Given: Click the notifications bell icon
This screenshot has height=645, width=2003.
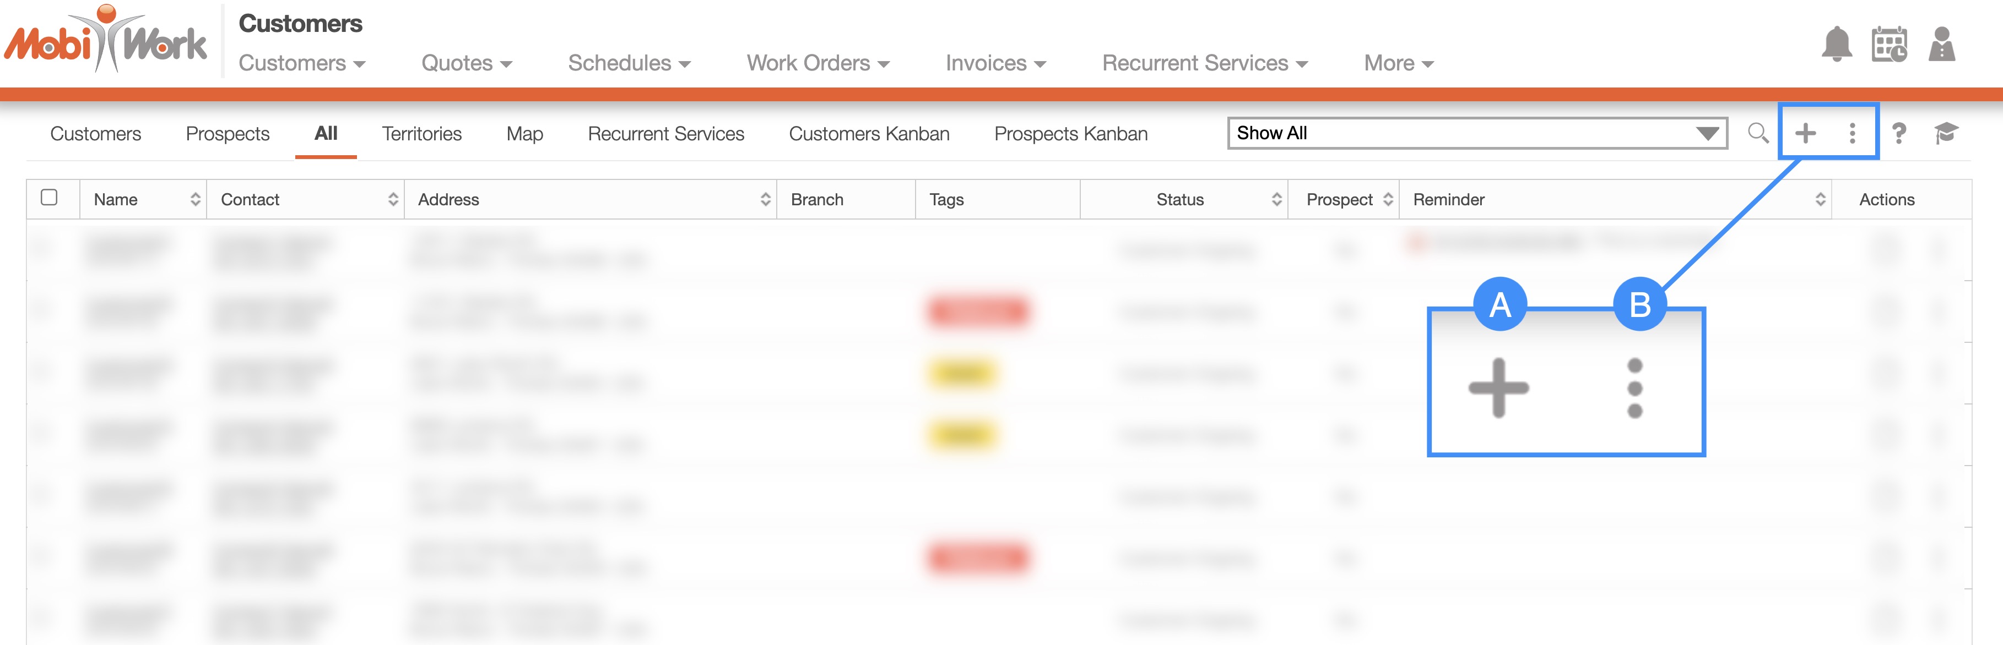Looking at the screenshot, I should 1836,44.
